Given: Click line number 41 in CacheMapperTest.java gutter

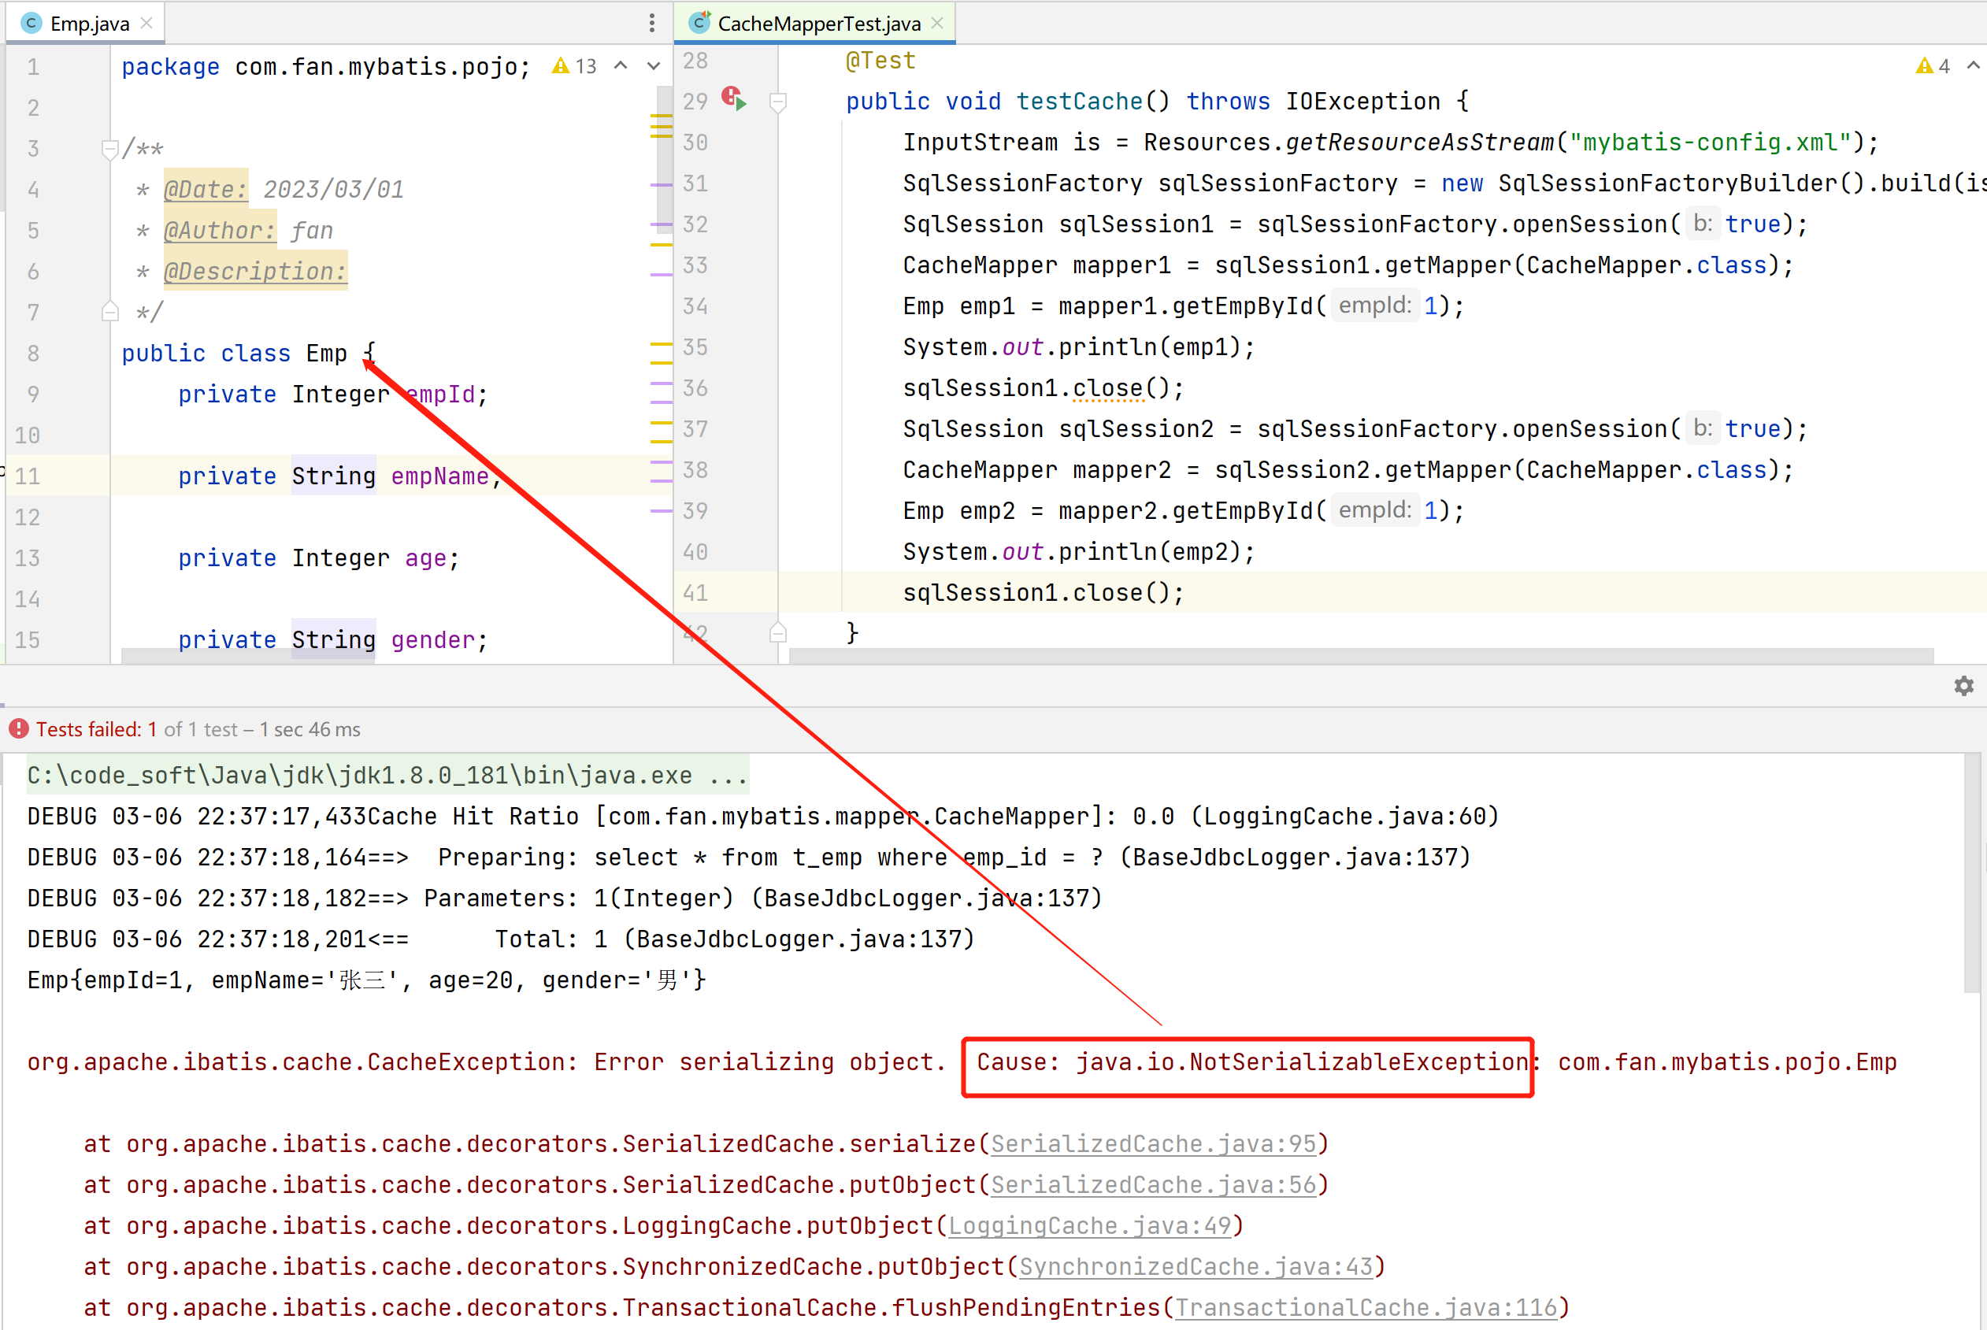Looking at the screenshot, I should point(695,592).
